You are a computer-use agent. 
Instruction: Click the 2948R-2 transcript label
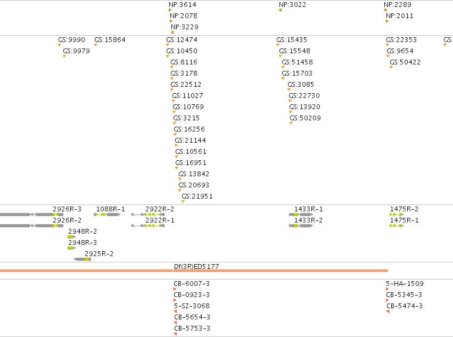tap(83, 232)
